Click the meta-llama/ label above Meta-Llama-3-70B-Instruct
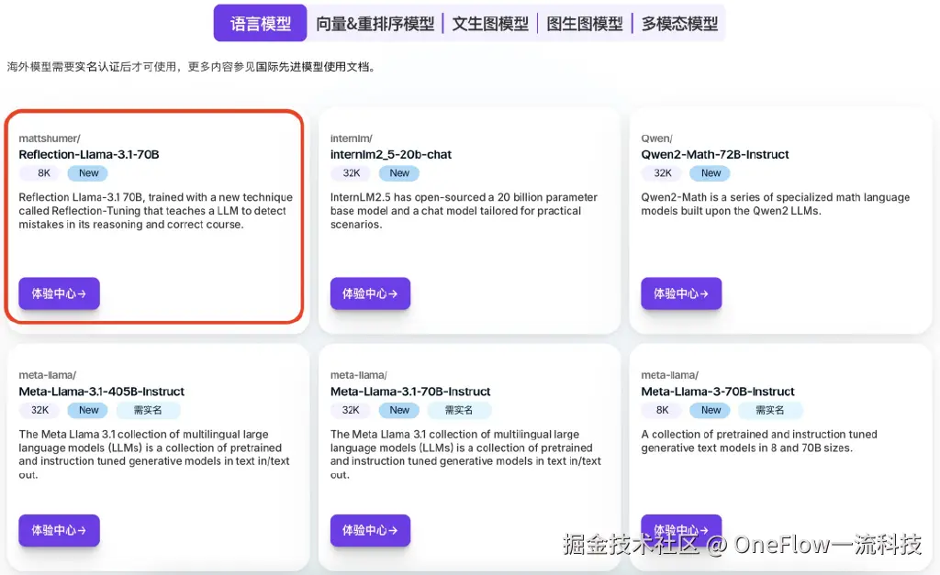940x575 pixels. tap(669, 376)
